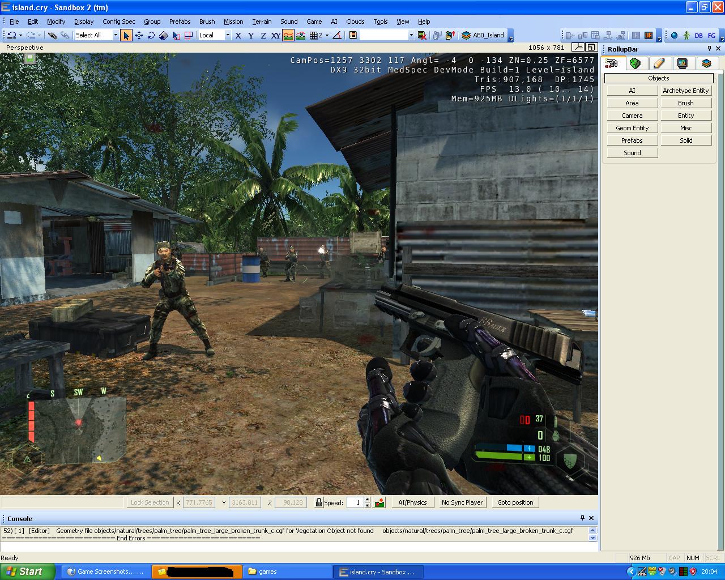
Task: Collapse the Objects rollup header
Action: (x=659, y=78)
